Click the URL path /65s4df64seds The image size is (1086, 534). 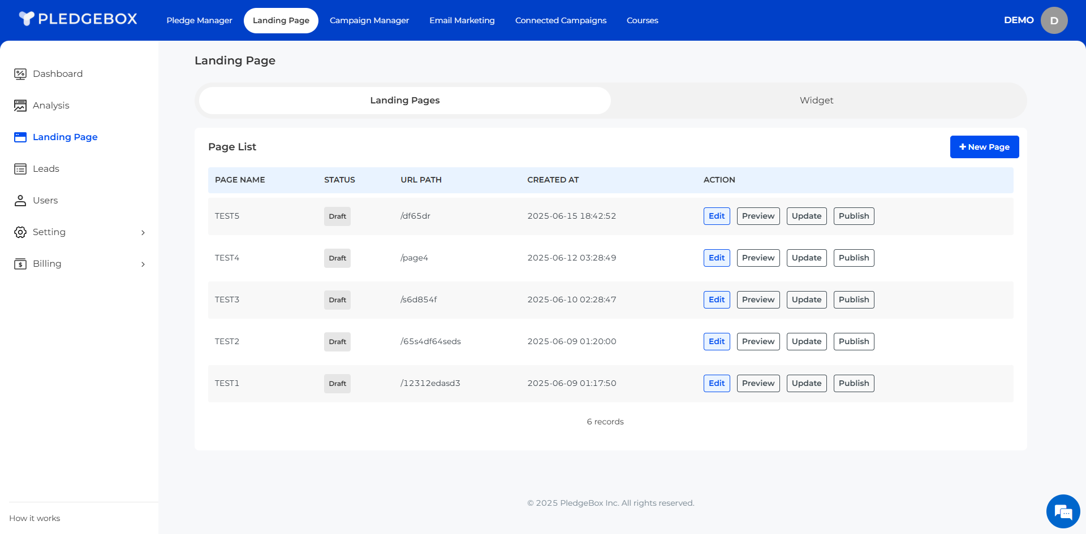[x=430, y=341]
